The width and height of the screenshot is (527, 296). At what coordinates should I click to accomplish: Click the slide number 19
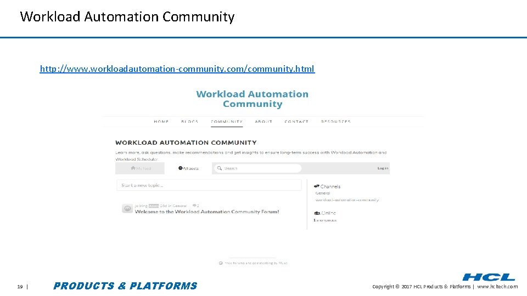pos(20,287)
